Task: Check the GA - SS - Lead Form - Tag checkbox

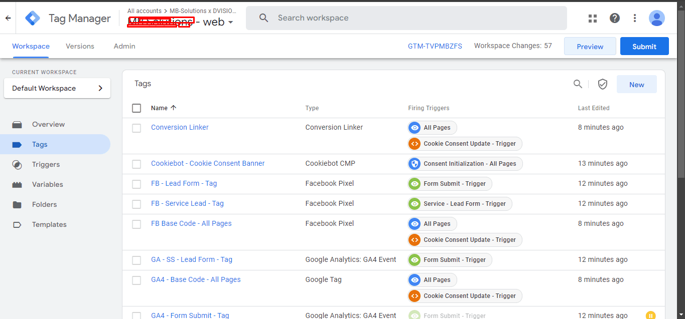Action: tap(136, 260)
